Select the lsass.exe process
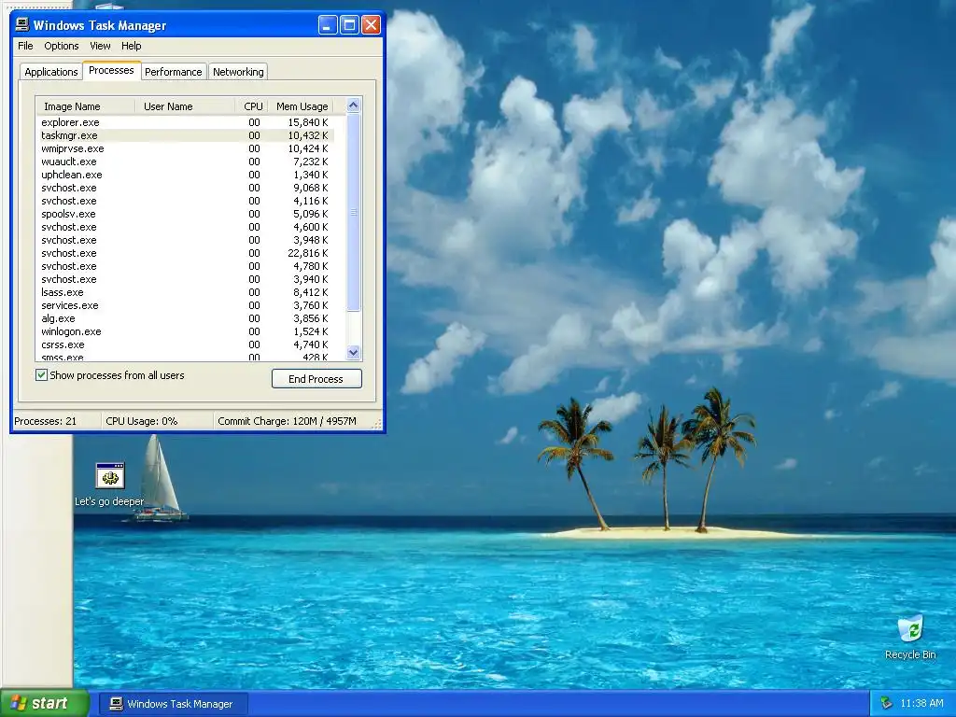Image resolution: width=956 pixels, height=717 pixels. tap(186, 292)
